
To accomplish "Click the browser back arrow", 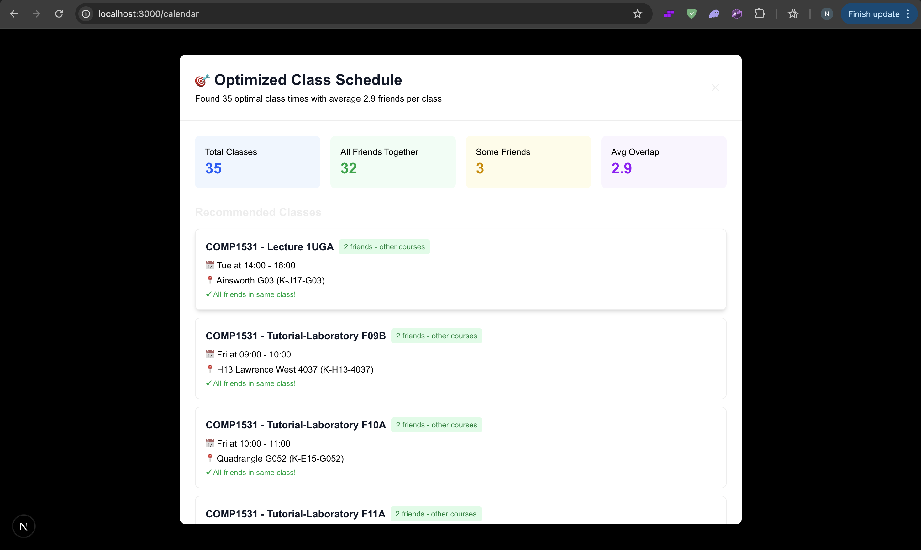I will (14, 14).
